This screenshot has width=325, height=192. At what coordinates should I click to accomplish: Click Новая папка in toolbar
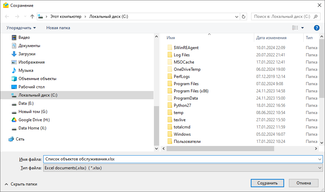58,28
